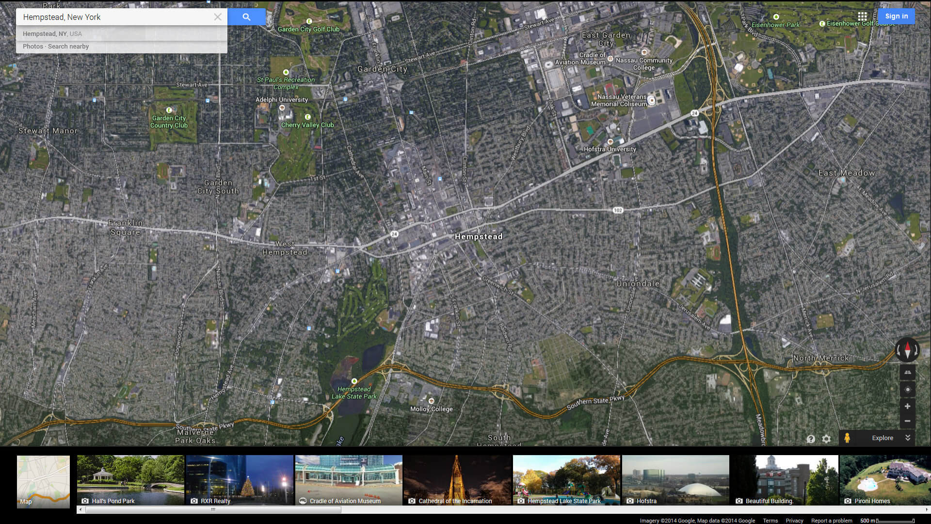931x524 pixels.
Task: Open the help question mark icon
Action: pos(811,439)
